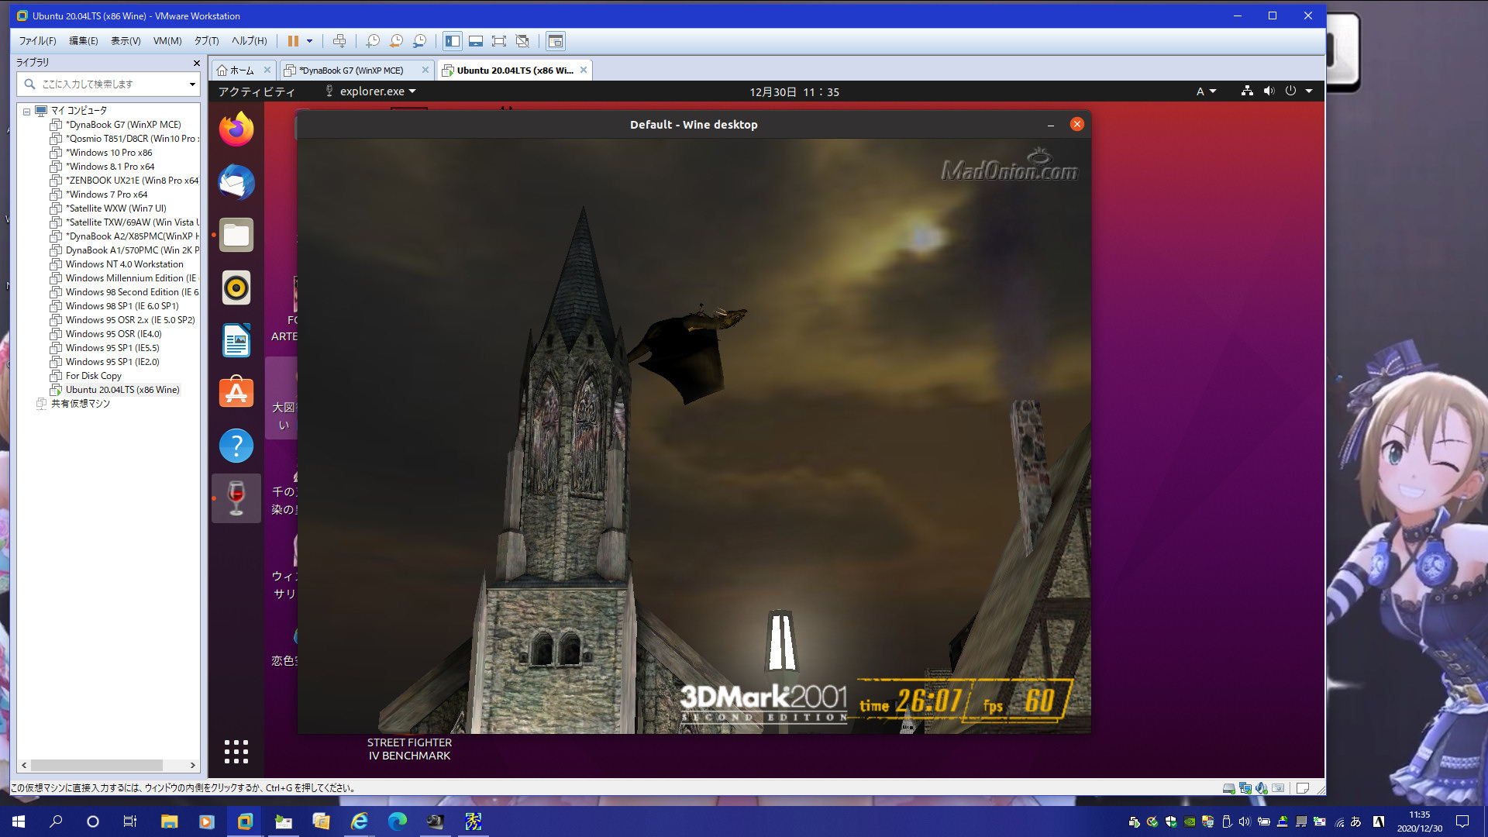
Task: Toggle the thumbnail bar view
Action: (476, 41)
